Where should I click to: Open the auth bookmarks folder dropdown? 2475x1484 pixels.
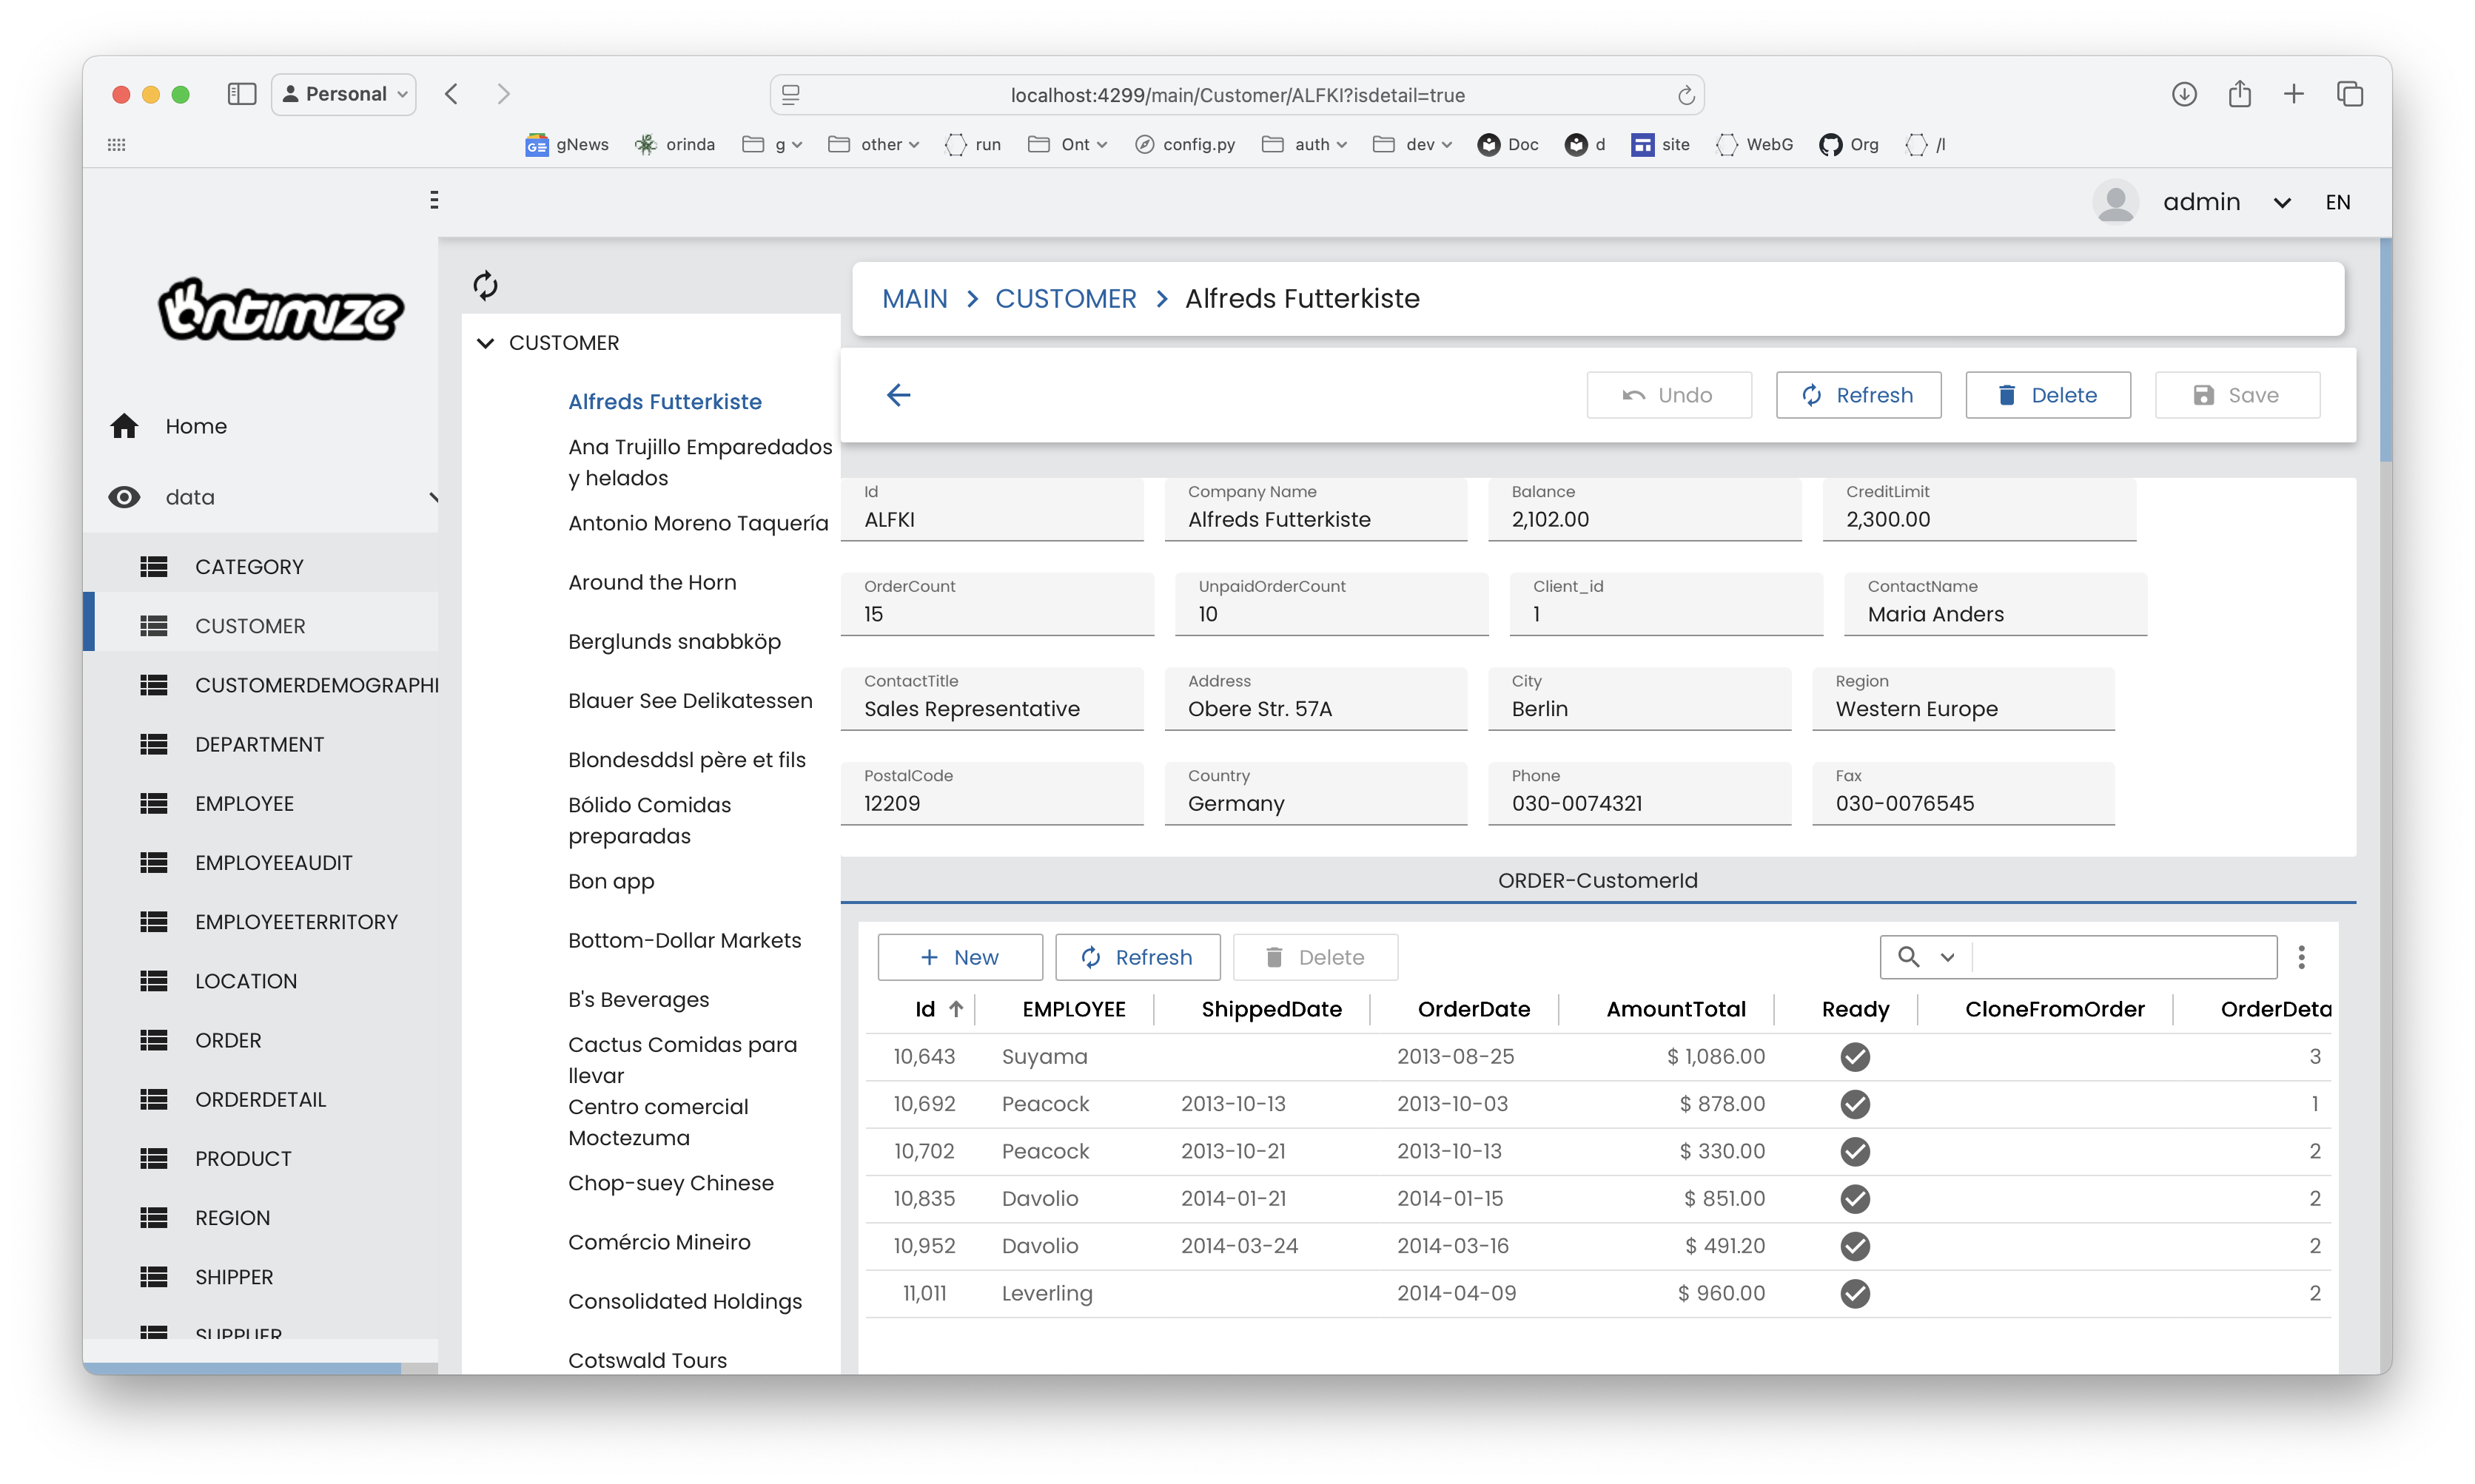pyautogui.click(x=1305, y=145)
